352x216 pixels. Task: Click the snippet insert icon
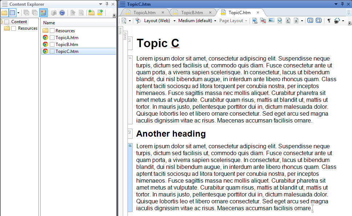click(279, 21)
